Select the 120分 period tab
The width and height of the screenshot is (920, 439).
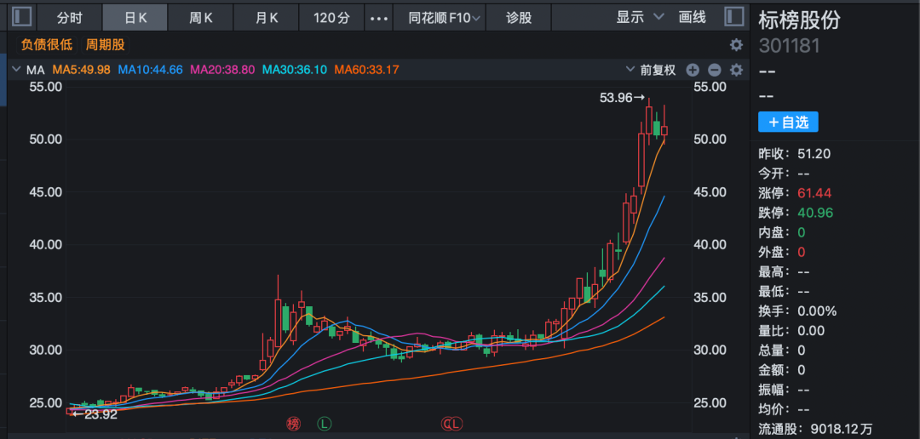coord(332,17)
